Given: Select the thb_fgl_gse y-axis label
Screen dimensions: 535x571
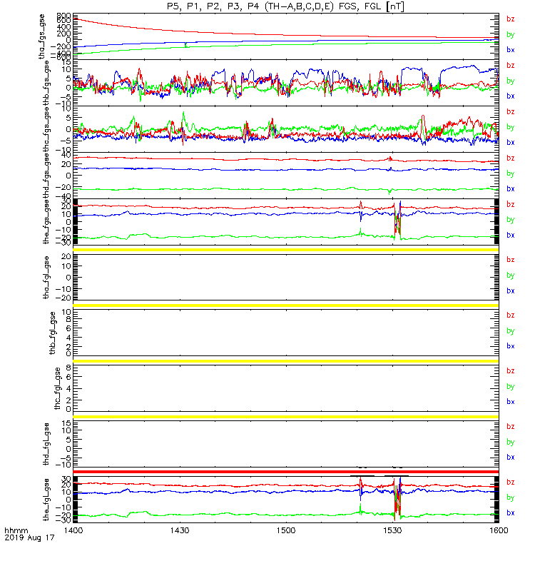Looking at the screenshot, I should pyautogui.click(x=52, y=333).
